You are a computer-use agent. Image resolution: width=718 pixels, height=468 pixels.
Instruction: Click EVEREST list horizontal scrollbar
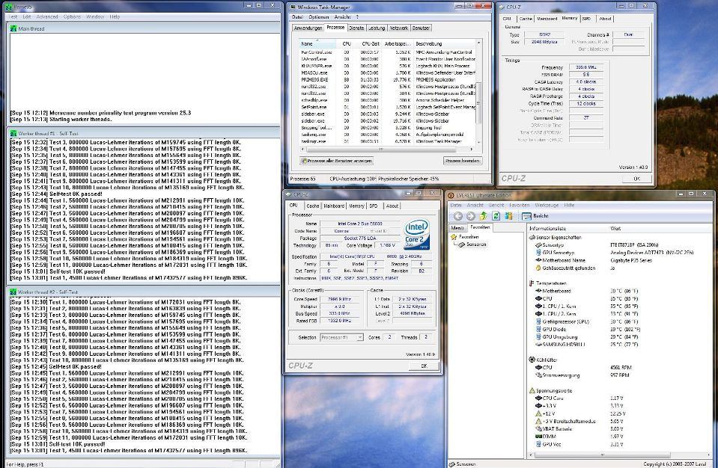(x=602, y=455)
